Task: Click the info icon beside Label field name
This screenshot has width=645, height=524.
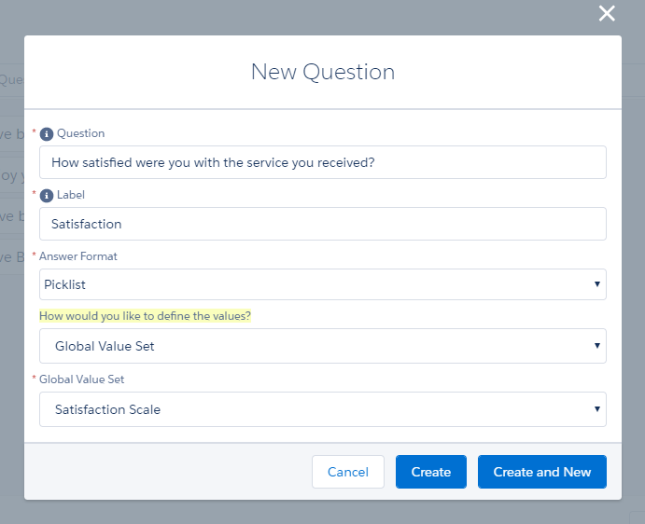Action: point(47,196)
